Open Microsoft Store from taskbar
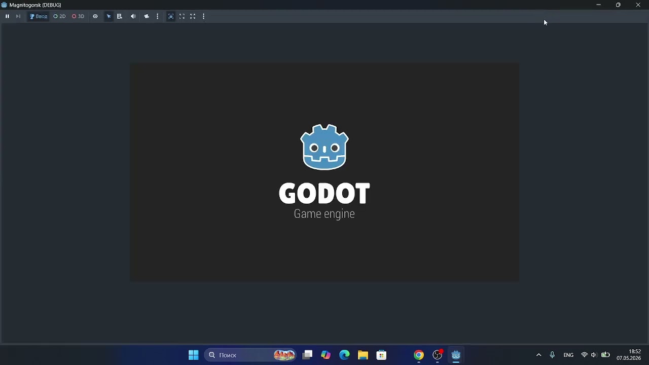 coord(381,355)
